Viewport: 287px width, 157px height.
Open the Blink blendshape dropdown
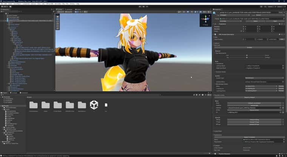[x=261, y=86]
